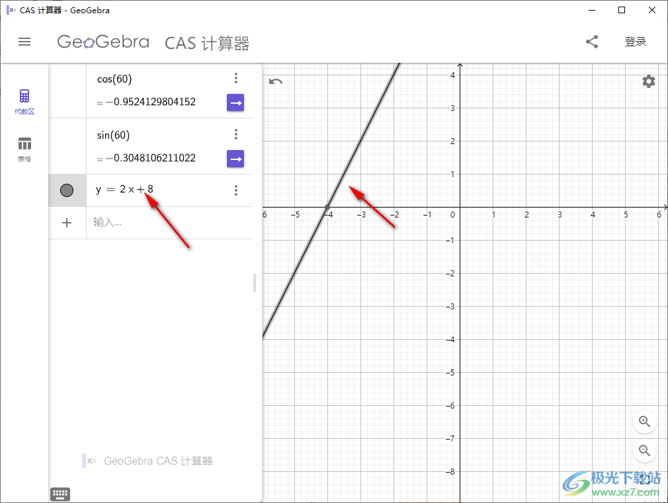Zoom out using the magnifier minus icon
Screen dimensions: 668x503
click(x=644, y=451)
